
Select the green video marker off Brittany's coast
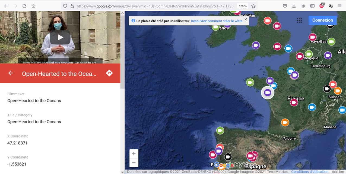pyautogui.click(x=250, y=83)
